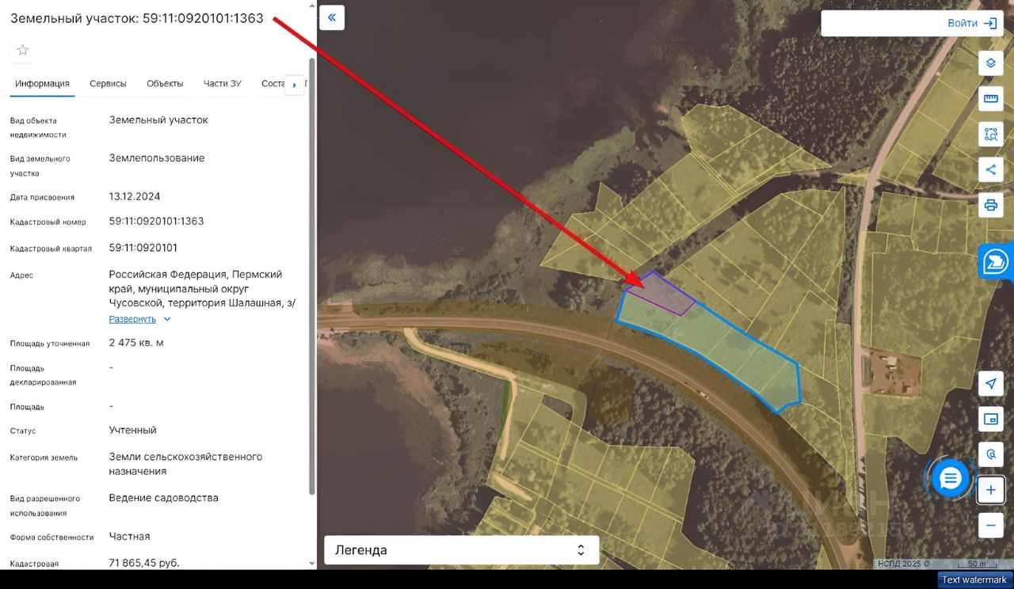This screenshot has height=589, width=1014.
Task: Open the Объекты tab
Action: 165,83
